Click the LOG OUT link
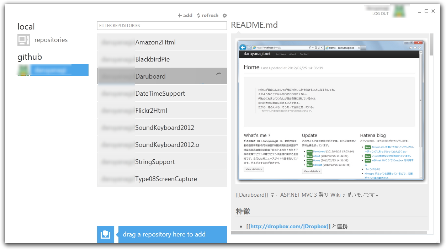This screenshot has width=446, height=250. (380, 13)
